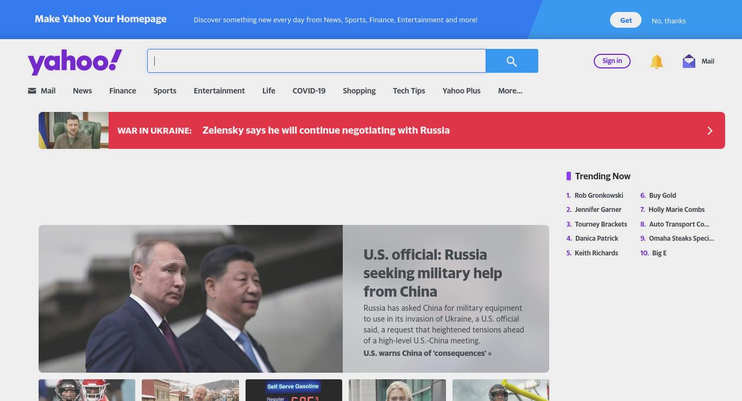This screenshot has height=401, width=742.
Task: Click the arrow chevron on Ukraine banner
Action: click(x=709, y=130)
